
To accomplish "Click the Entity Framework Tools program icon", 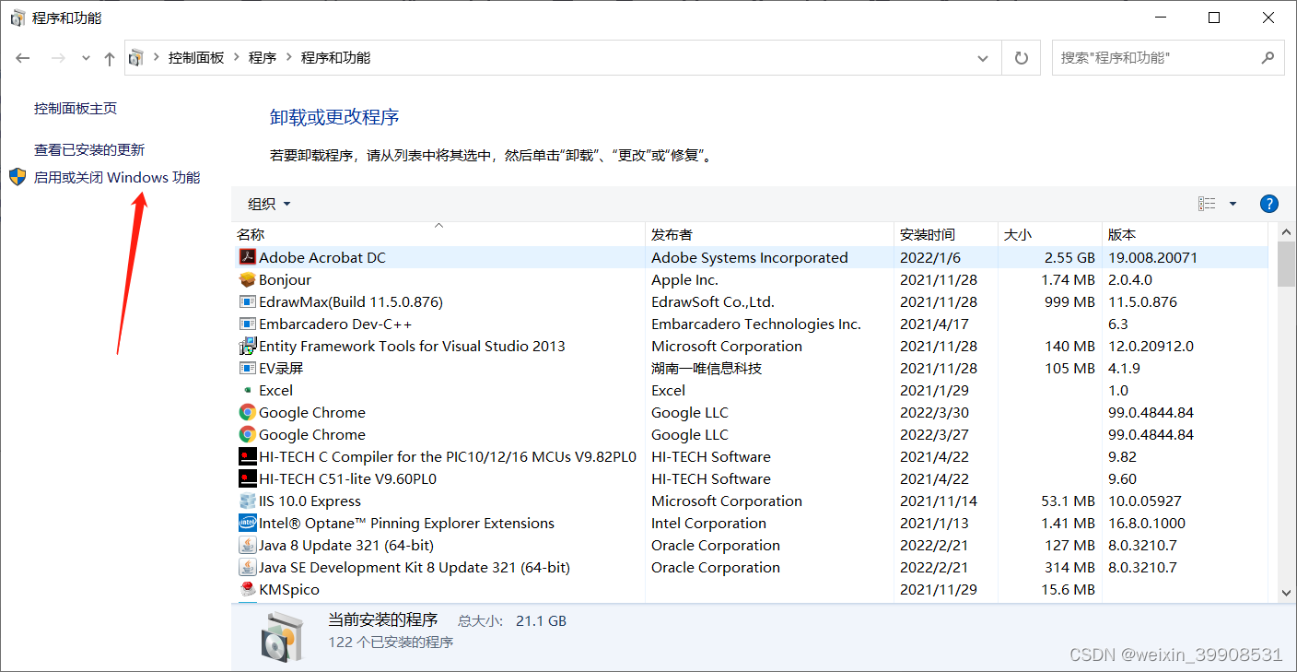I will [247, 347].
